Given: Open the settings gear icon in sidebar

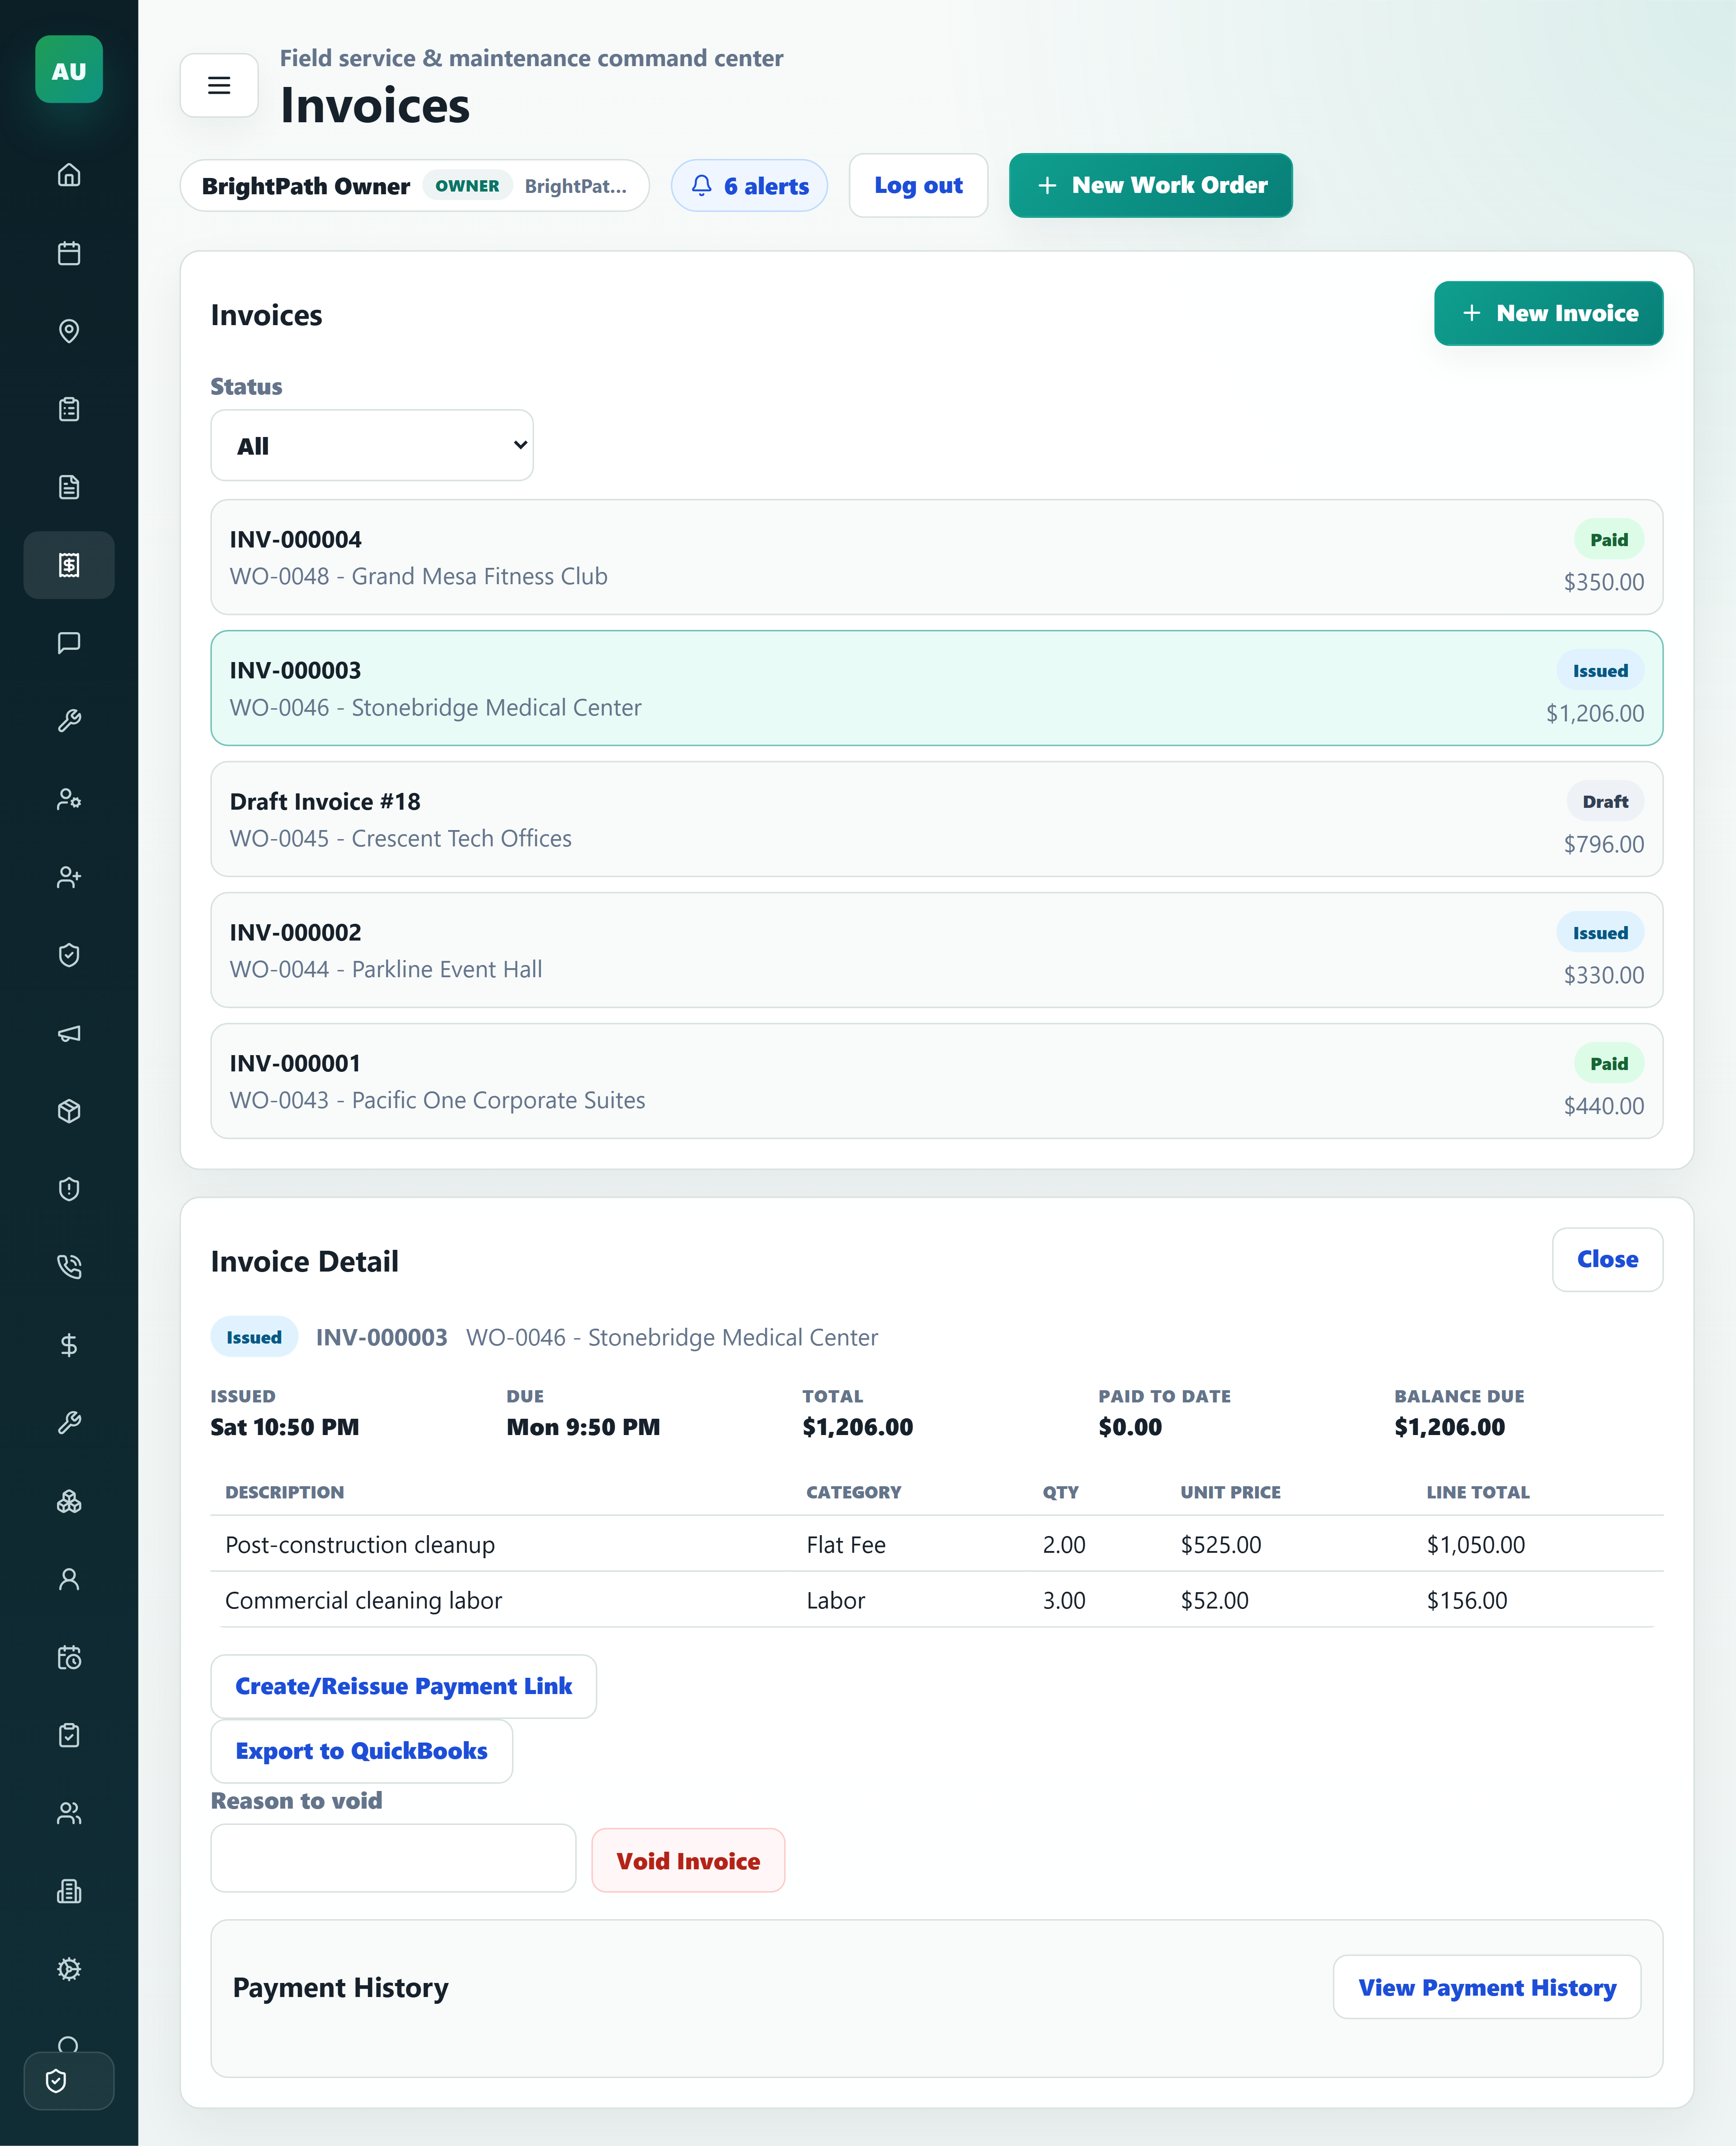Looking at the screenshot, I should (69, 1970).
